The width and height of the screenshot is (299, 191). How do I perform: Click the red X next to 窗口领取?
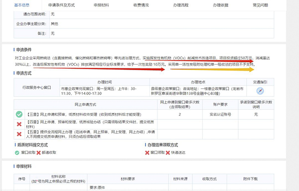(147, 153)
